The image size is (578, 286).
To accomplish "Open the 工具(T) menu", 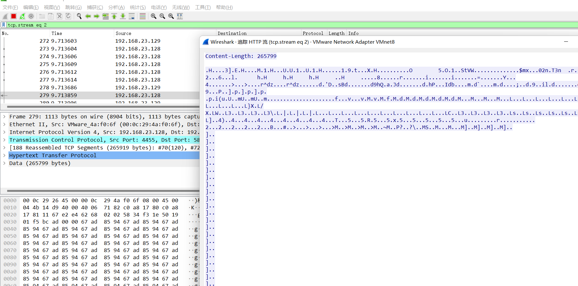I will tap(203, 7).
